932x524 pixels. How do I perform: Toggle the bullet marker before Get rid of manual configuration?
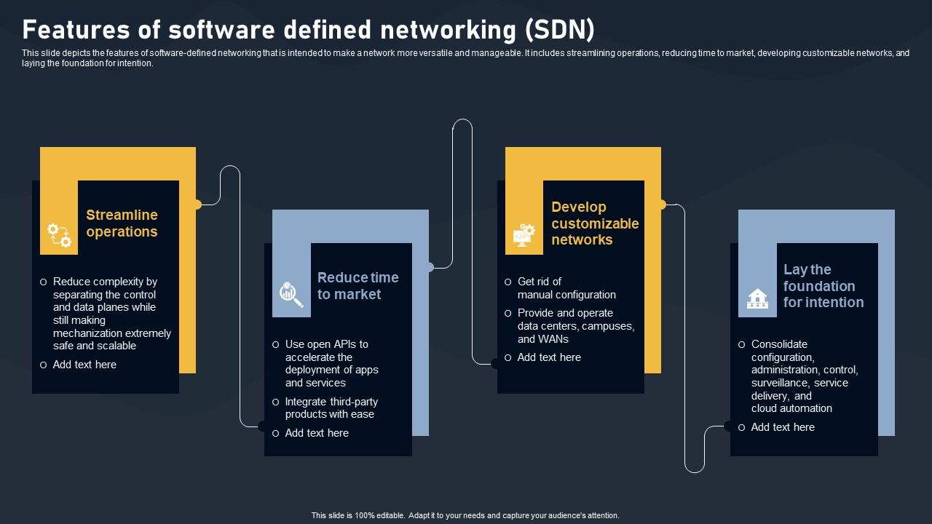coord(507,282)
